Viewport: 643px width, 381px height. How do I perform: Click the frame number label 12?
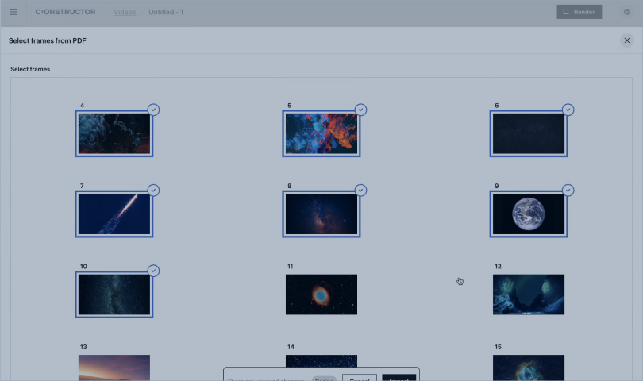498,266
